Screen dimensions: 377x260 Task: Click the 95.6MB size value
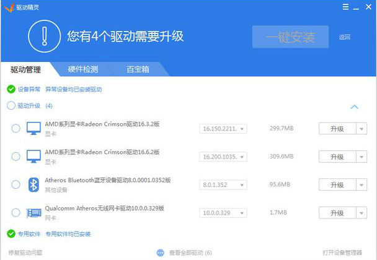(280, 184)
